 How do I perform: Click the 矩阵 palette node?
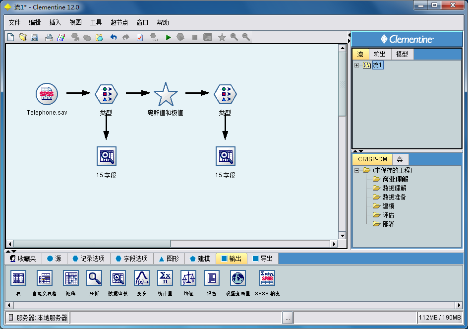(71, 278)
